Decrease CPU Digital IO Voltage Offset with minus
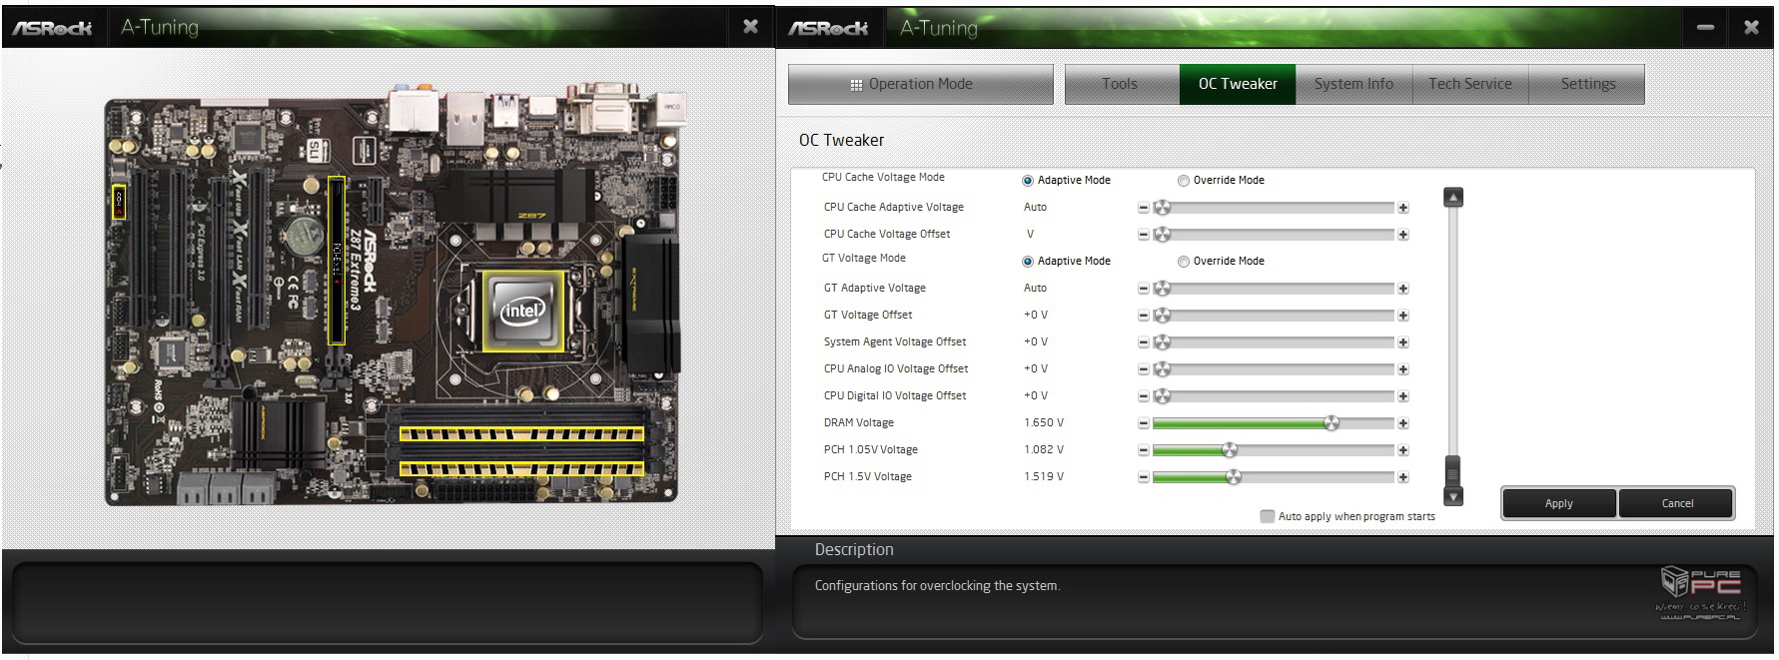This screenshot has width=1779, height=660. pos(1144,396)
